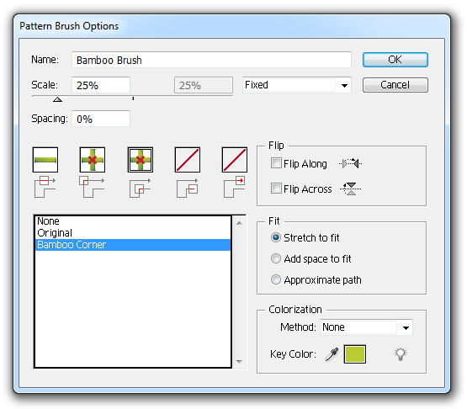Click the Flip Across arrows icon
Screen dimensions: 467x409
point(351,189)
